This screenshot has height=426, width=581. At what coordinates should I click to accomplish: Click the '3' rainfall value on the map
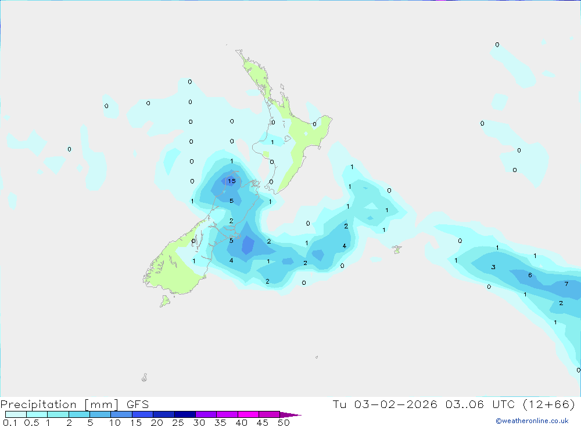click(493, 267)
